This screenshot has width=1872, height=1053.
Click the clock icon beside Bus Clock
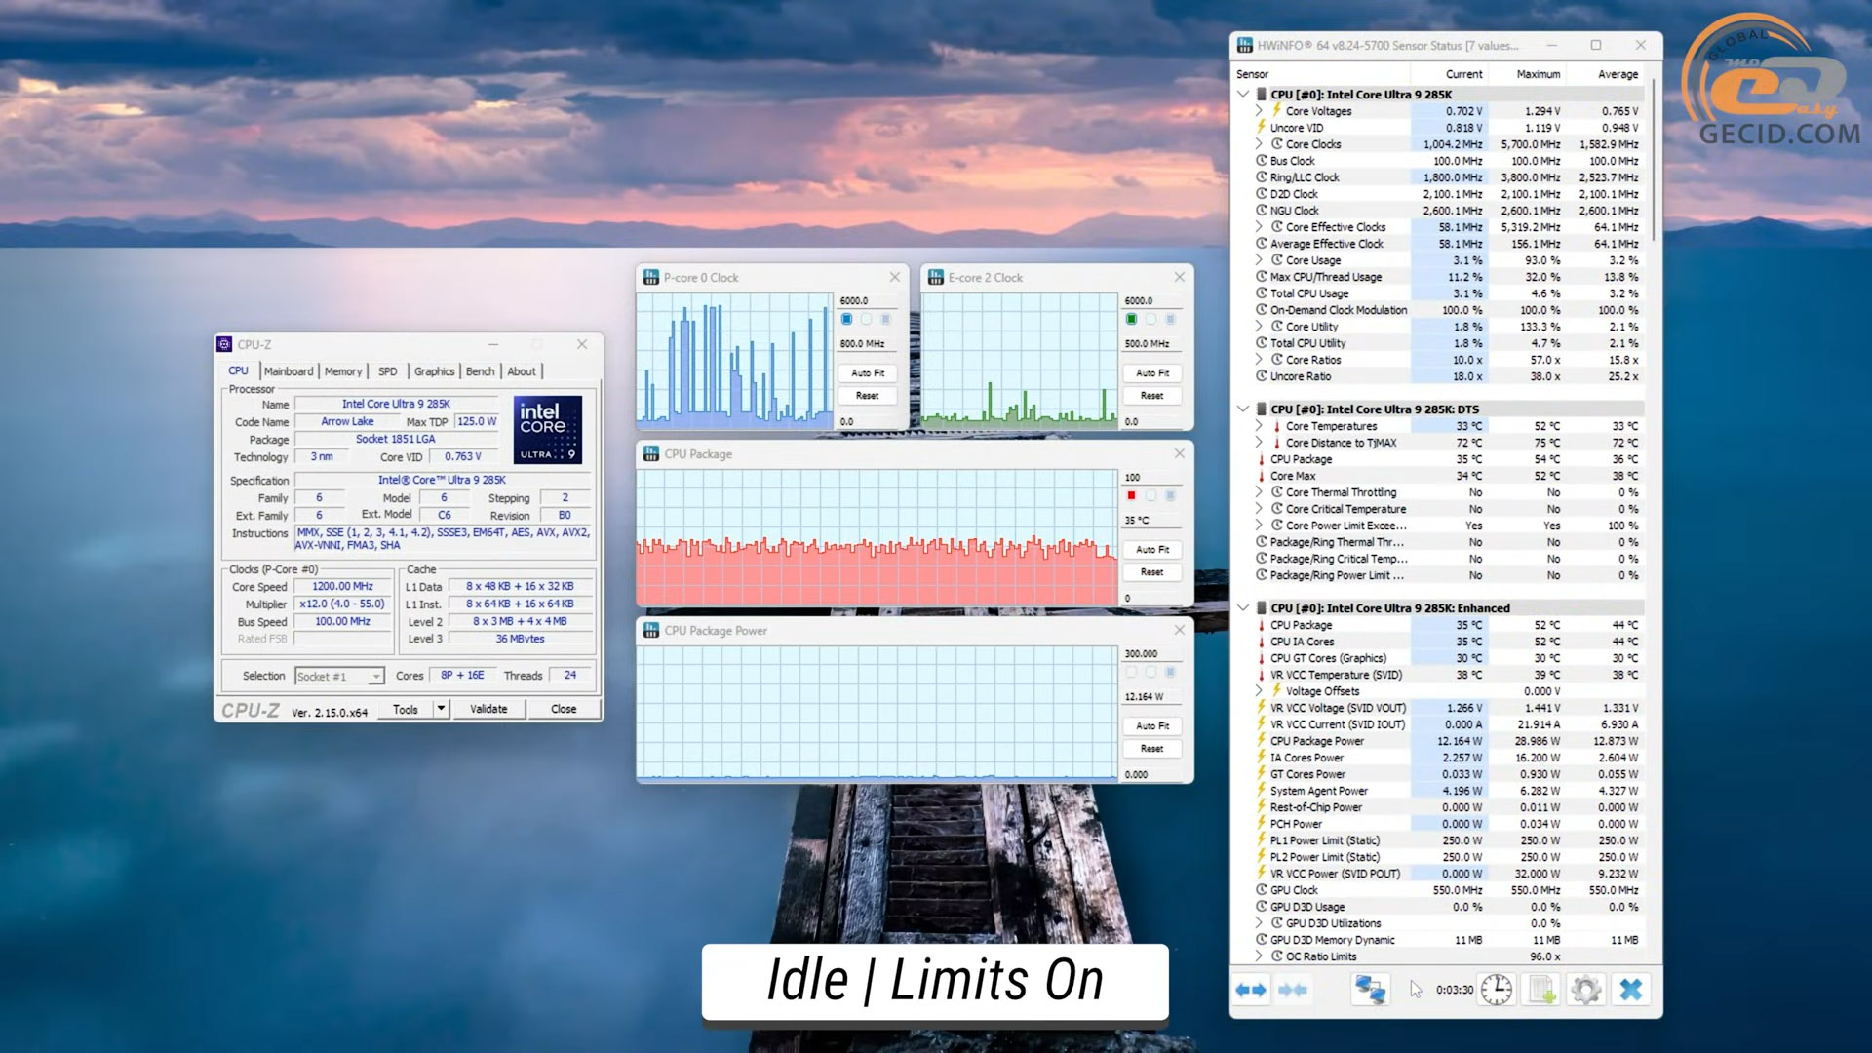[x=1262, y=161]
